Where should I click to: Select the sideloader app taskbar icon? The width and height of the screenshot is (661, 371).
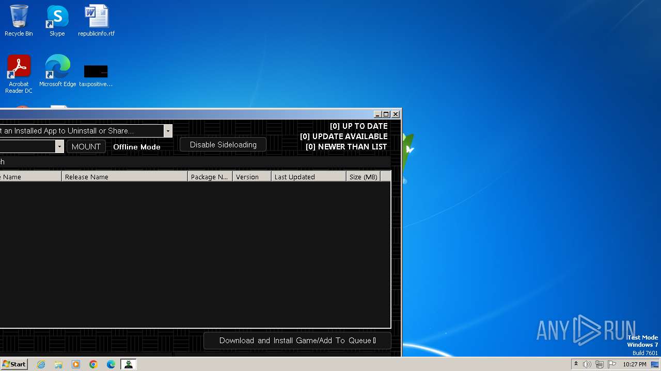click(129, 364)
